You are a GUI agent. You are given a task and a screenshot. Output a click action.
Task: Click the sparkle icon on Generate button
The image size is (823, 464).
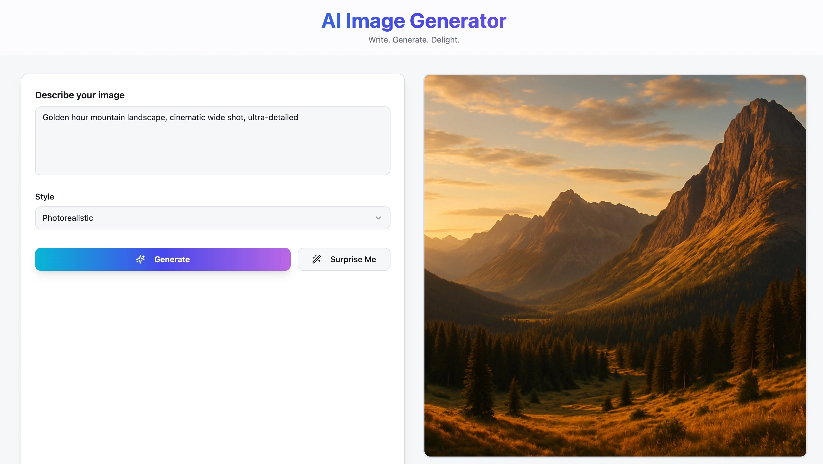(x=140, y=259)
